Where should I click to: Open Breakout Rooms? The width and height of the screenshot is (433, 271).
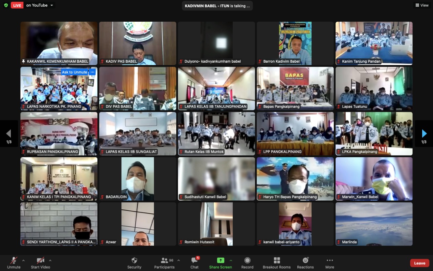(277, 263)
